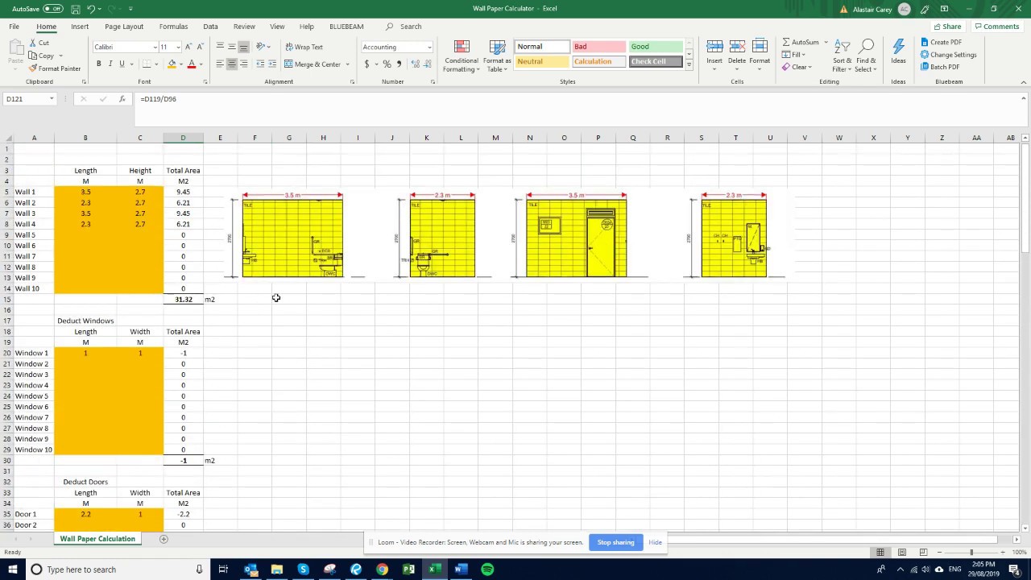
Task: Open the font name dropdown
Action: 155,47
